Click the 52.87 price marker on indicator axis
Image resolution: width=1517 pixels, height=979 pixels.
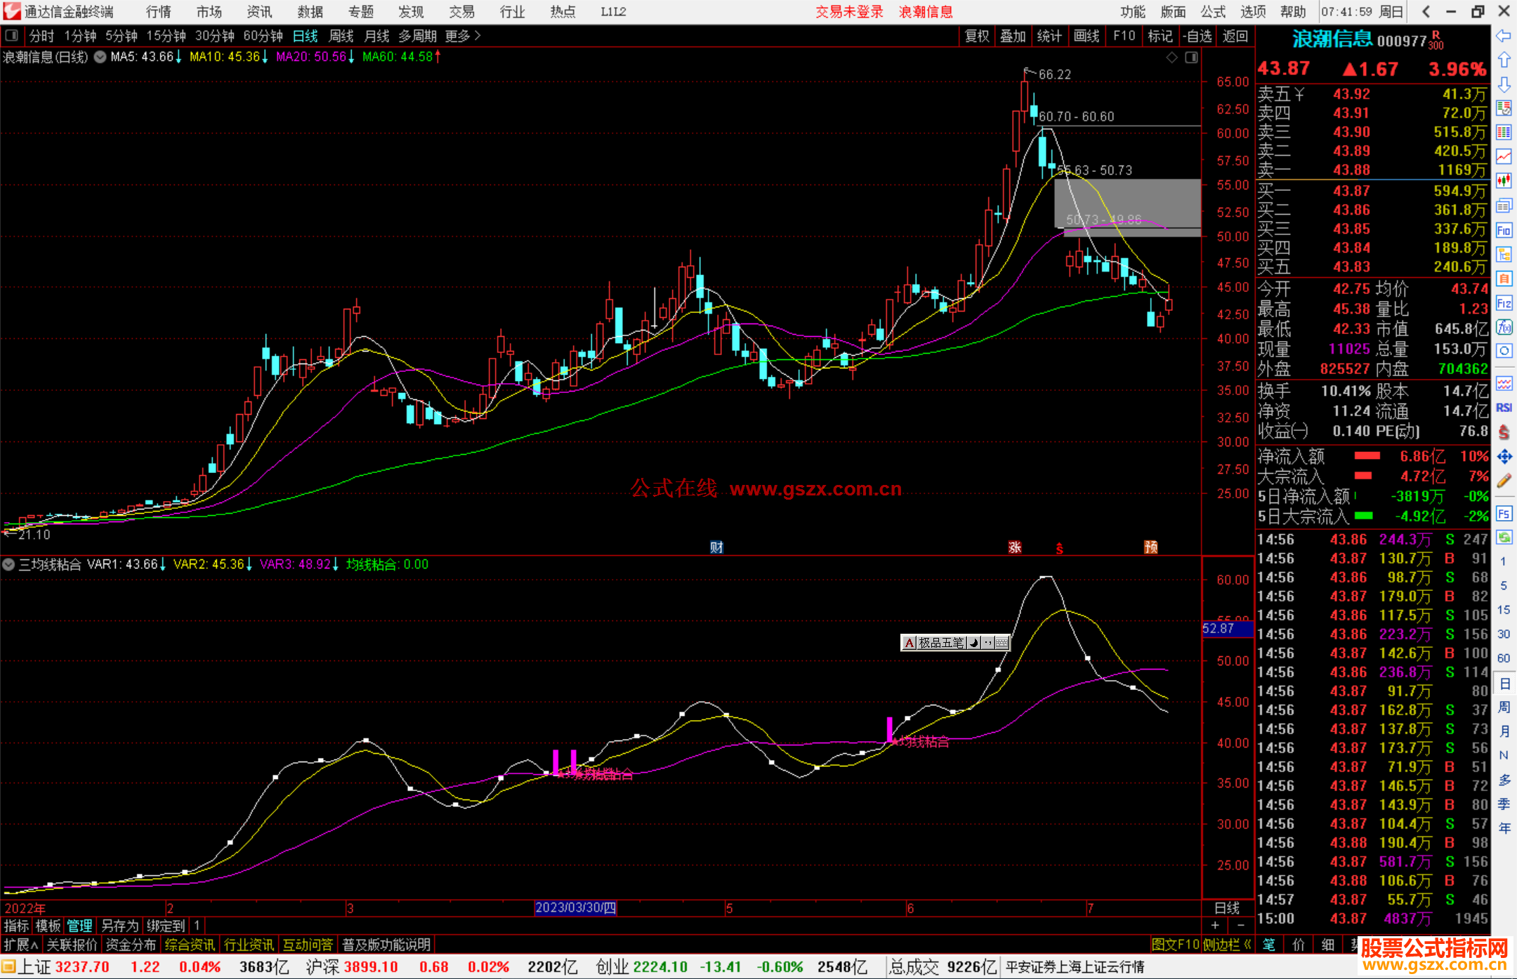click(x=1227, y=629)
